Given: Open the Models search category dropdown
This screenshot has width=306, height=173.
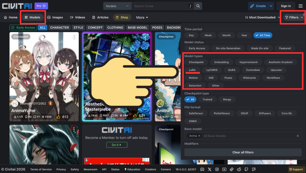Looking at the screenshot, I should [117, 6].
